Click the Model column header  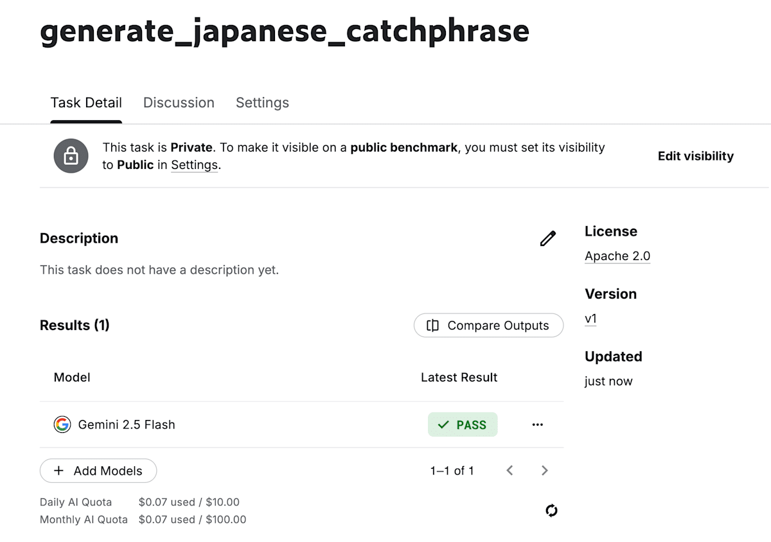[x=72, y=378]
